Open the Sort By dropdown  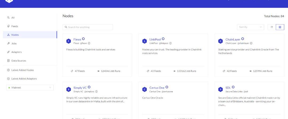pyautogui.click(x=250, y=27)
